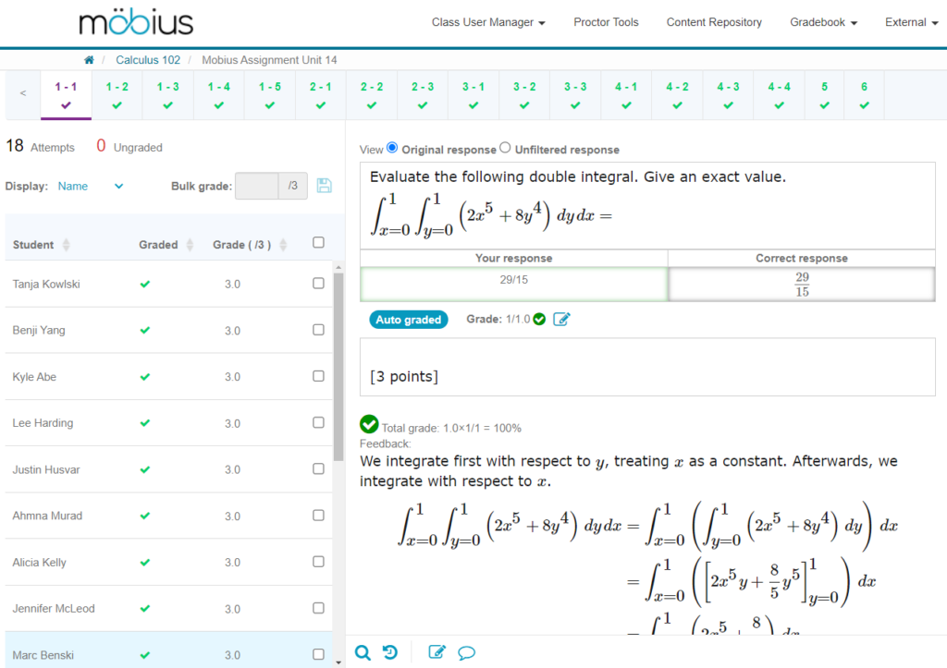Screen dimensions: 947x668
Task: Expand the Class User Manager menu
Action: point(488,22)
